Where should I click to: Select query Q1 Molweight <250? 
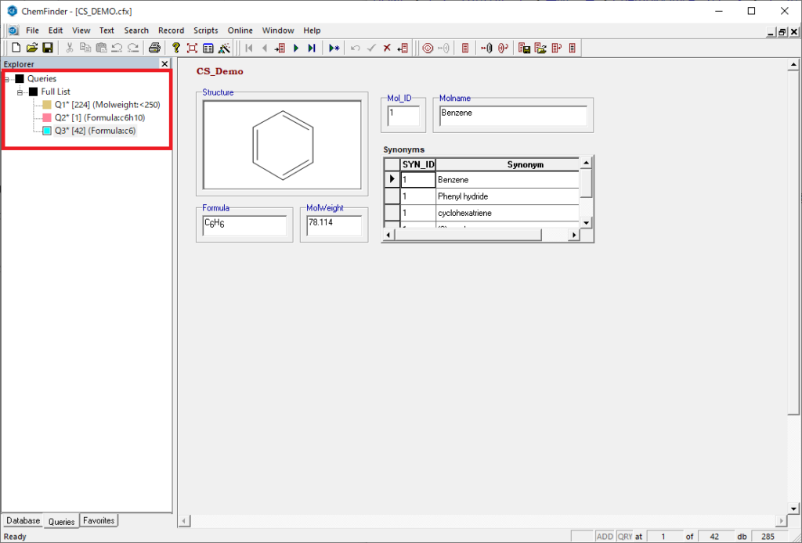pos(107,105)
